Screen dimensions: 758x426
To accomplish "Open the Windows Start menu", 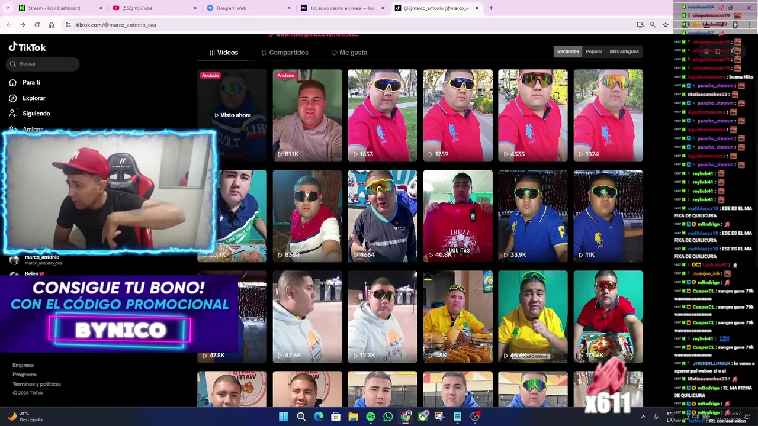I will click(x=284, y=417).
